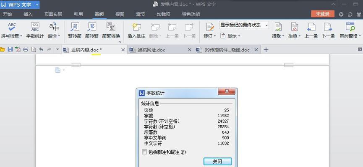This screenshot has width=363, height=167.
Task: Click the tab list button at far right
Action: pos(360,49)
